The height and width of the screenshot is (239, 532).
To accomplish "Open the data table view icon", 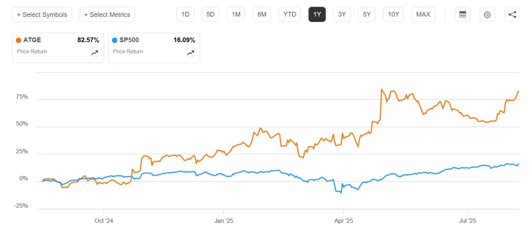I will tap(462, 15).
